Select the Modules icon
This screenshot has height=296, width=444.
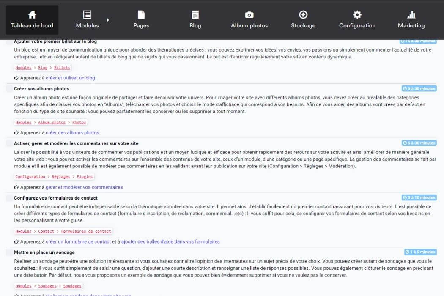(87, 14)
